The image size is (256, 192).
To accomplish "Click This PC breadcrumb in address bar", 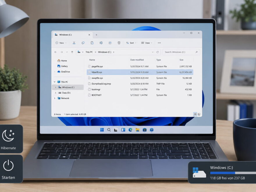I will pyautogui.click(x=89, y=52).
